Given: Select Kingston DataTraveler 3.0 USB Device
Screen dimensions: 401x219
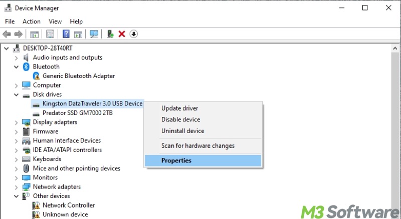Looking at the screenshot, I should pyautogui.click(x=92, y=103).
